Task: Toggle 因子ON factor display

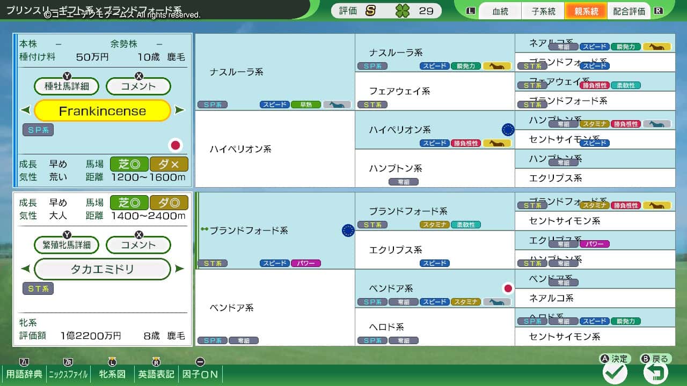Action: [x=200, y=374]
